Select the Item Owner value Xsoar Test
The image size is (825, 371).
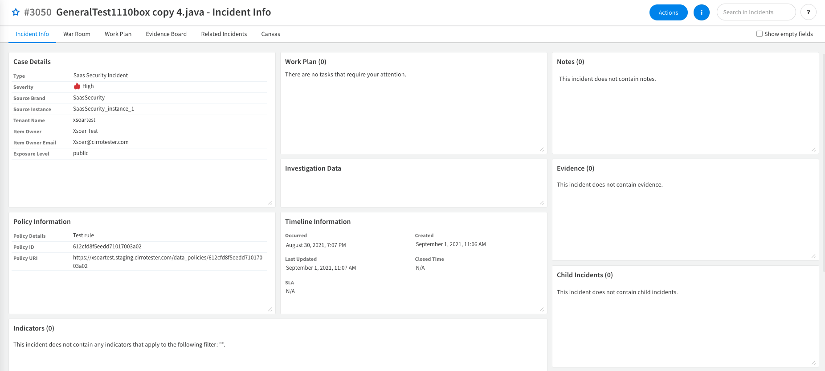pyautogui.click(x=86, y=131)
